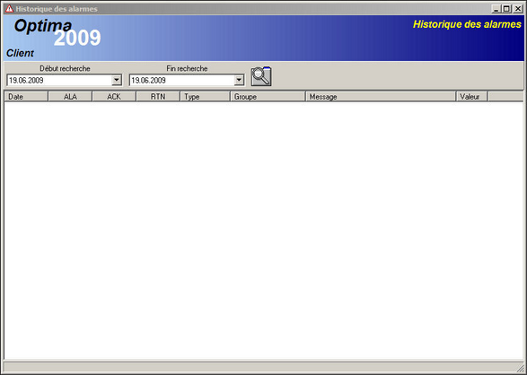Screen dimensions: 527x375
Task: Close the Historique des alarmes window
Action: point(518,9)
